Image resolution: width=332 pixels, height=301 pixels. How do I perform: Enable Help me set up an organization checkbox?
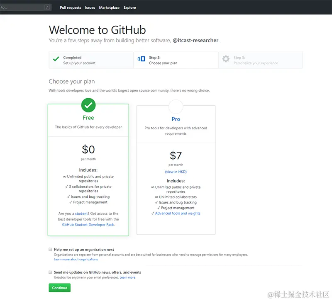point(50,250)
